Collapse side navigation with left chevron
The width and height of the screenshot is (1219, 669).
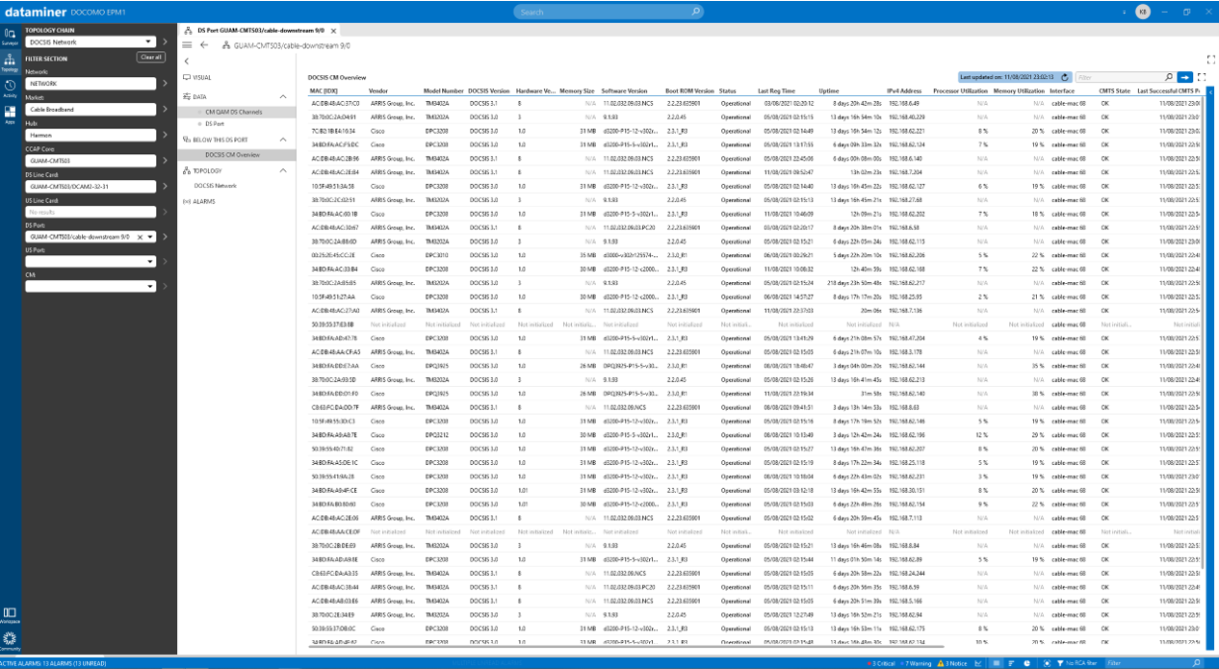click(x=186, y=62)
